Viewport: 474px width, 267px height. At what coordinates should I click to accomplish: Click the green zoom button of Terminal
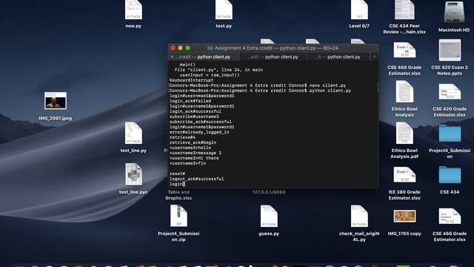[187, 47]
